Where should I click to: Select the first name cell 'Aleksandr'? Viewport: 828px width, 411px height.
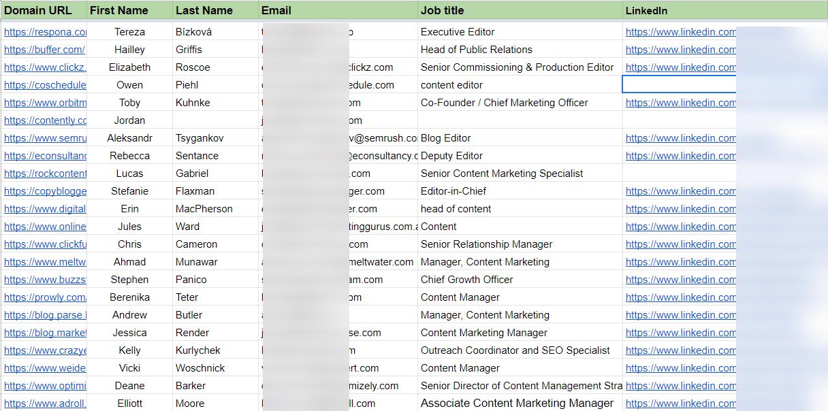[129, 138]
